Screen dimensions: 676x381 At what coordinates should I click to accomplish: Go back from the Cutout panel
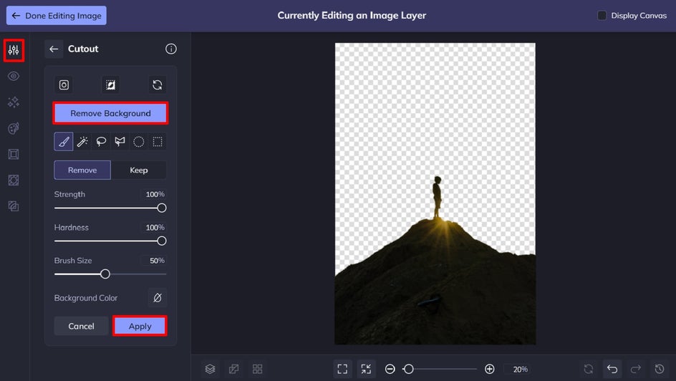coord(54,49)
